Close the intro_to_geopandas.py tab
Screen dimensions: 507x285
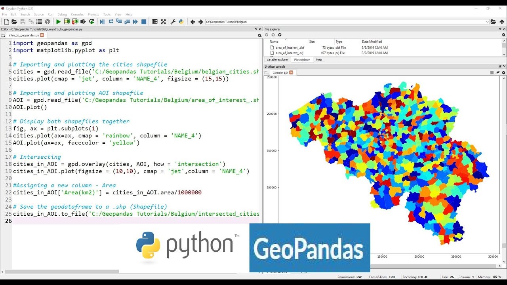pyautogui.click(x=42, y=35)
